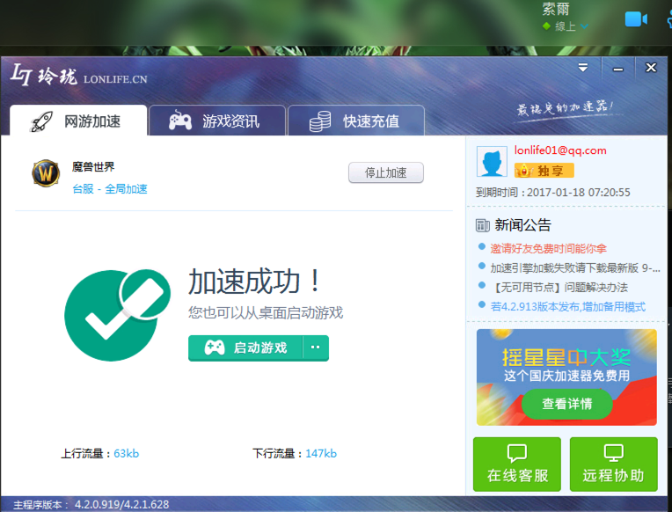Click the contact name 索爾 in background window
672x512 pixels.
555,9
